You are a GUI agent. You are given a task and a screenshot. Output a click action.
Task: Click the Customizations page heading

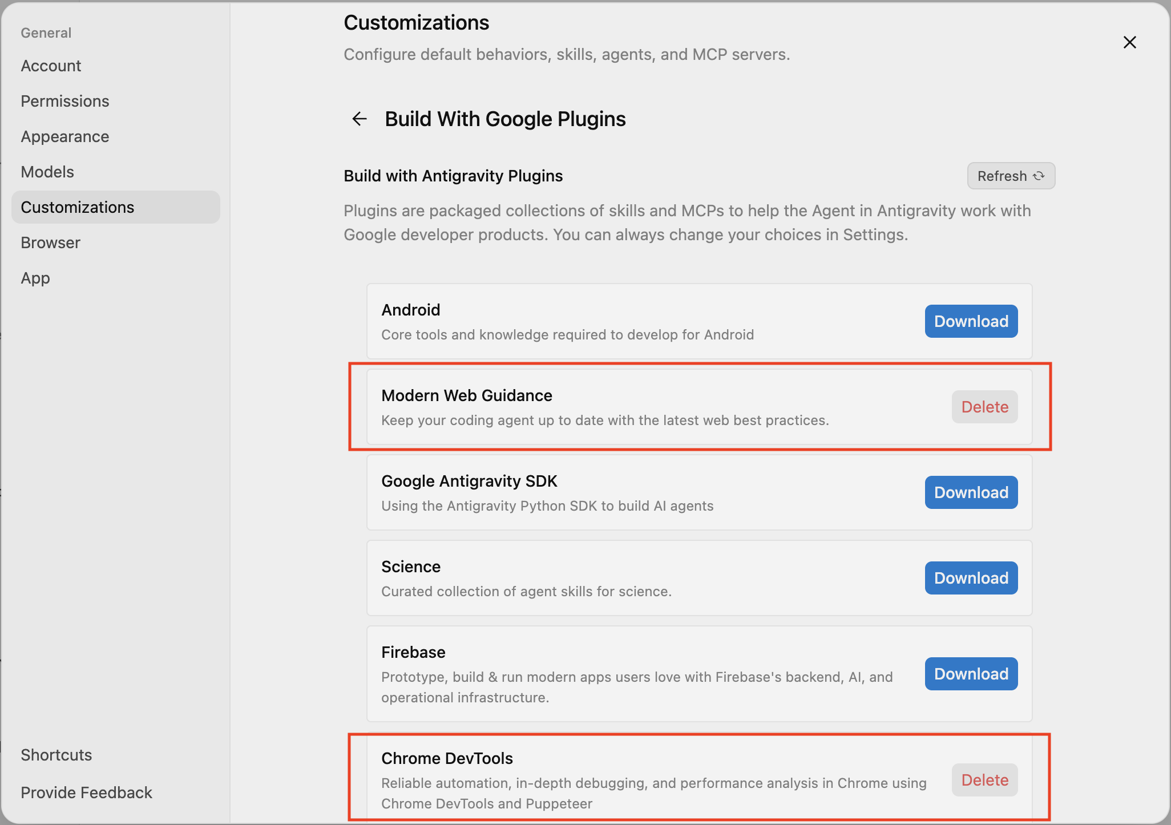pyautogui.click(x=417, y=23)
